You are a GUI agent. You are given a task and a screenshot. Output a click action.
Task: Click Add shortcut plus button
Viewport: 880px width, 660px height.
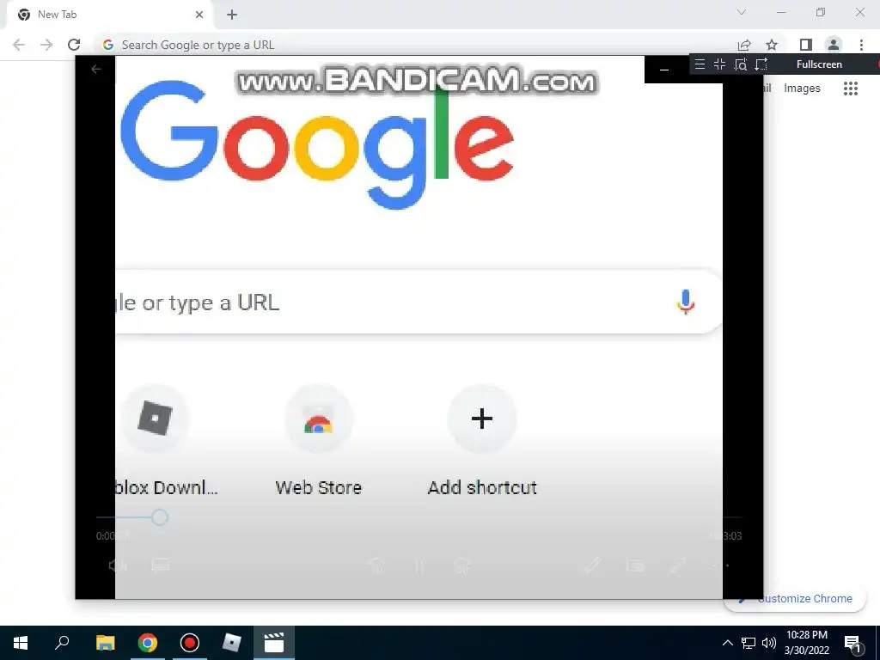(482, 419)
